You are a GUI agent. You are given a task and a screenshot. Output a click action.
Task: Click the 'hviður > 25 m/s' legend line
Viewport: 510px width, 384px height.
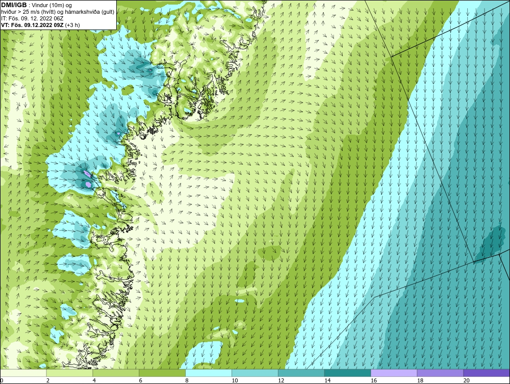click(58, 12)
